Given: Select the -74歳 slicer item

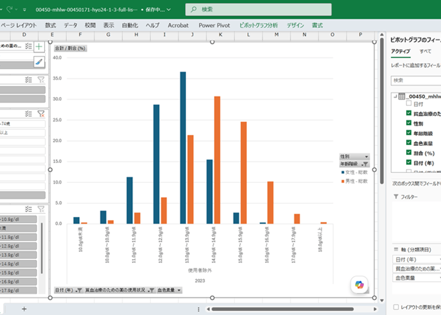Looking at the screenshot, I should pyautogui.click(x=22, y=124).
